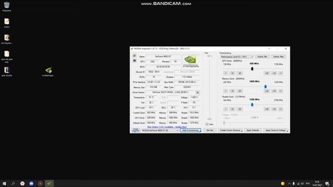This screenshot has width=333, height=187.
Task: Show hidden system tray icons
Action: [289, 183]
